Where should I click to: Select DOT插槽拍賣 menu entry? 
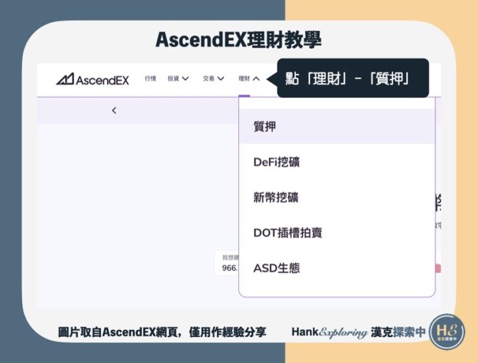[x=337, y=233]
